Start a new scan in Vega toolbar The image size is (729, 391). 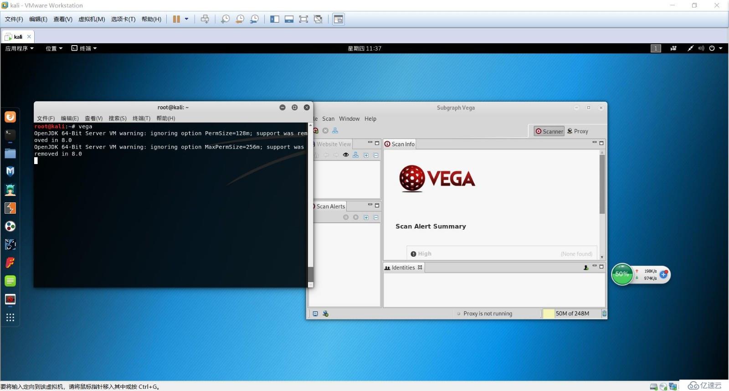click(316, 130)
